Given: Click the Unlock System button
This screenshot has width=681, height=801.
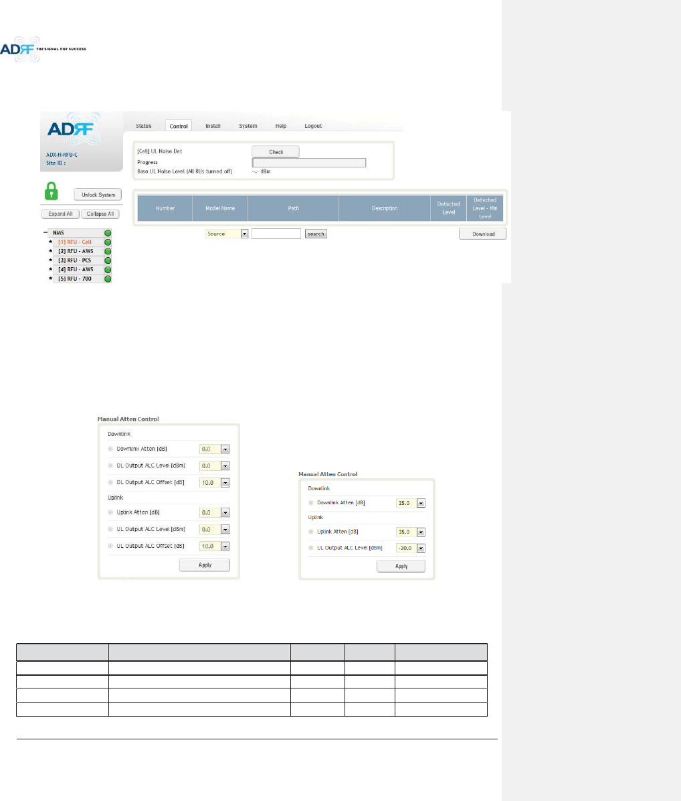Looking at the screenshot, I should coord(98,195).
